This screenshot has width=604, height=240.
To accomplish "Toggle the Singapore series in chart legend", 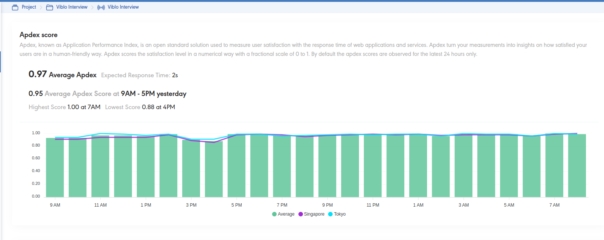I will [314, 214].
